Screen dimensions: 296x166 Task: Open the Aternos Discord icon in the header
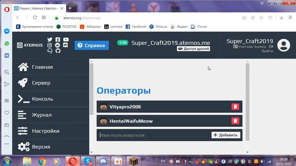(x=65, y=45)
